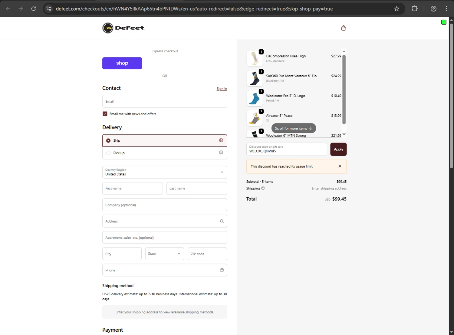Click the DeCompressor Knee High sock thumbnail
Screen dimensions: 454x335
(255, 58)
